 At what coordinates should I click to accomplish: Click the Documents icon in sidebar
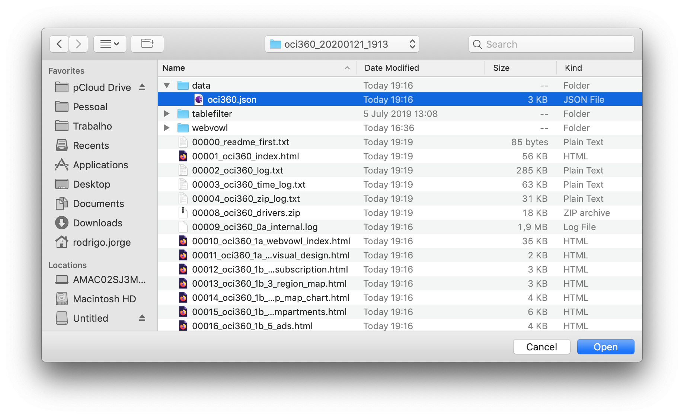point(62,203)
